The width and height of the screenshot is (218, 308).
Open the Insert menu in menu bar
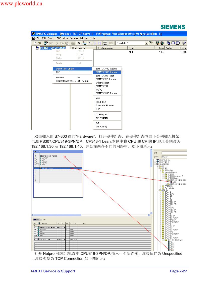(x=51, y=38)
